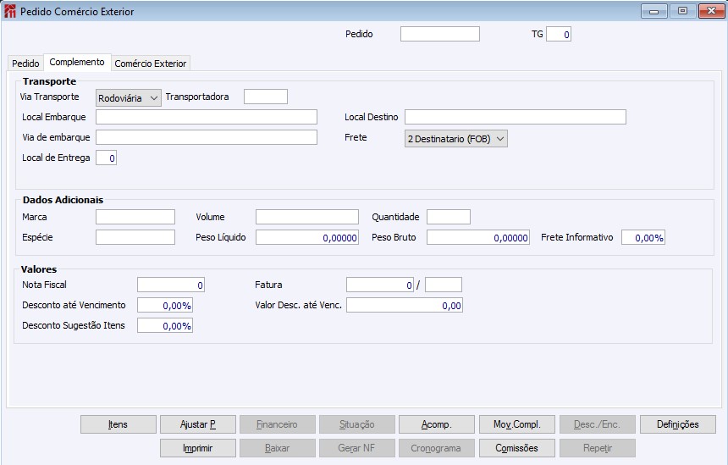Screen dimensions: 728x465
Task: Click the Espécie input field
Action: pos(135,237)
